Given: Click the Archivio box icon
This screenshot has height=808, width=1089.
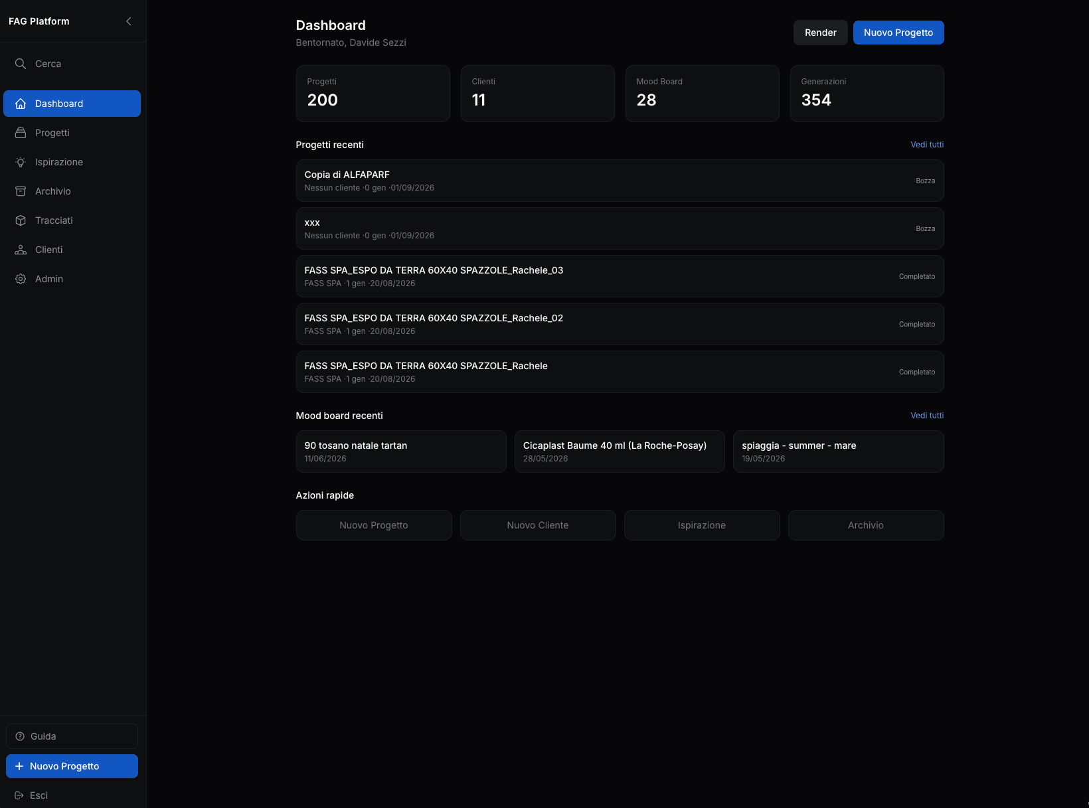Looking at the screenshot, I should (21, 191).
